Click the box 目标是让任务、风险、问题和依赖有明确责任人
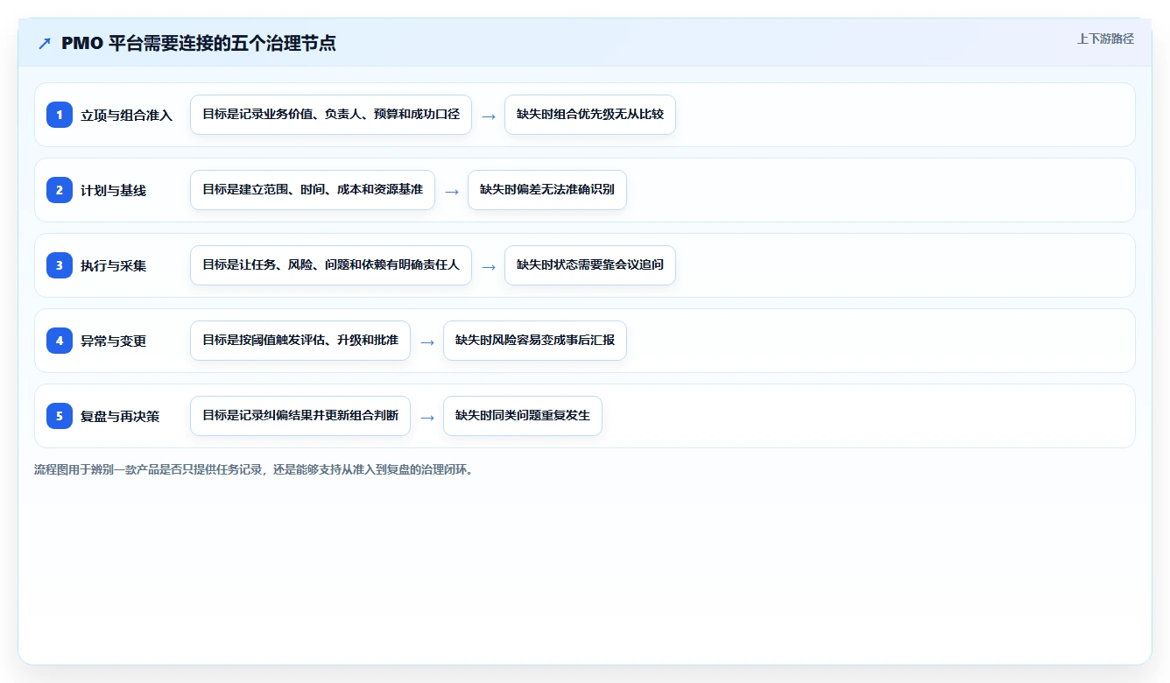1170x683 pixels. [331, 265]
